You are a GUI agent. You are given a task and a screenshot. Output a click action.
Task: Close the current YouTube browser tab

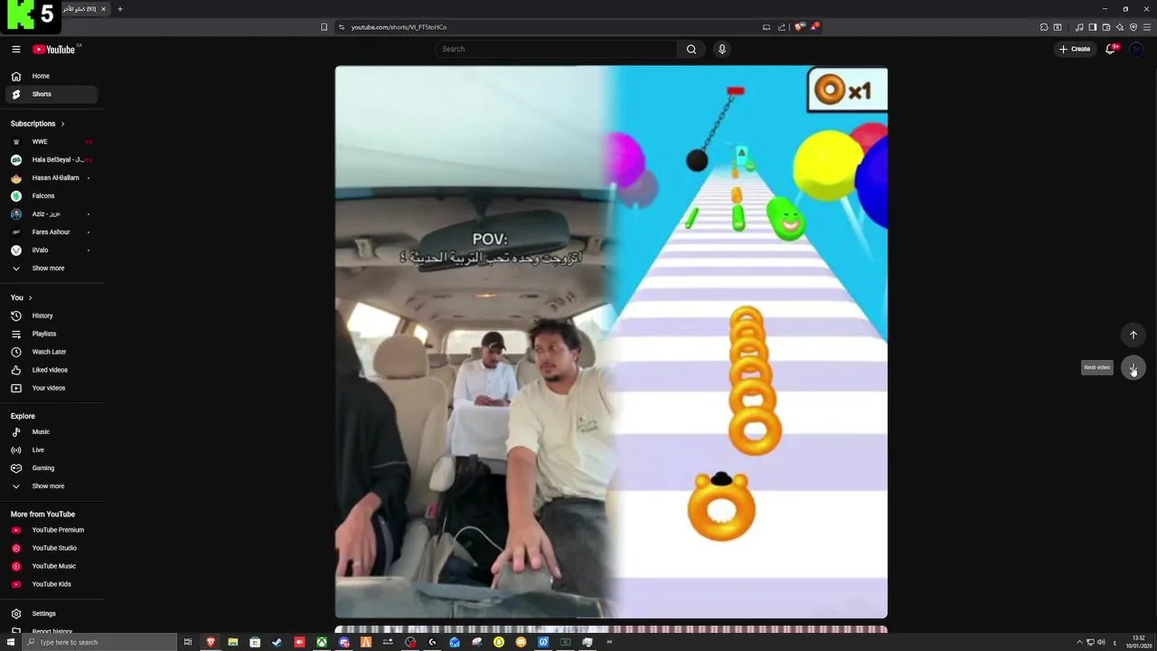point(103,9)
